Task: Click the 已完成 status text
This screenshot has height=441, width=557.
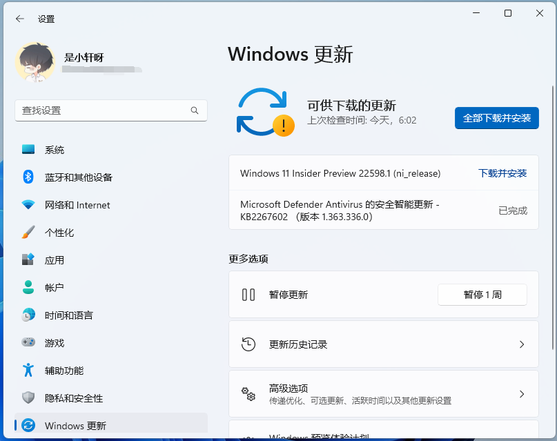Action: pos(513,210)
